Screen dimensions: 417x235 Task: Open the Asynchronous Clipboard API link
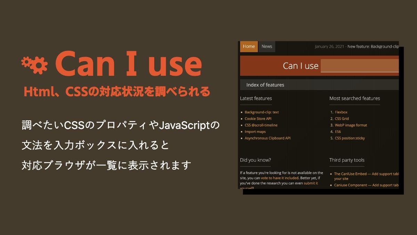[x=268, y=138]
